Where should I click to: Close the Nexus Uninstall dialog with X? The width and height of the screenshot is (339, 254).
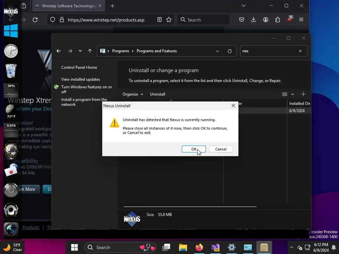click(x=233, y=106)
